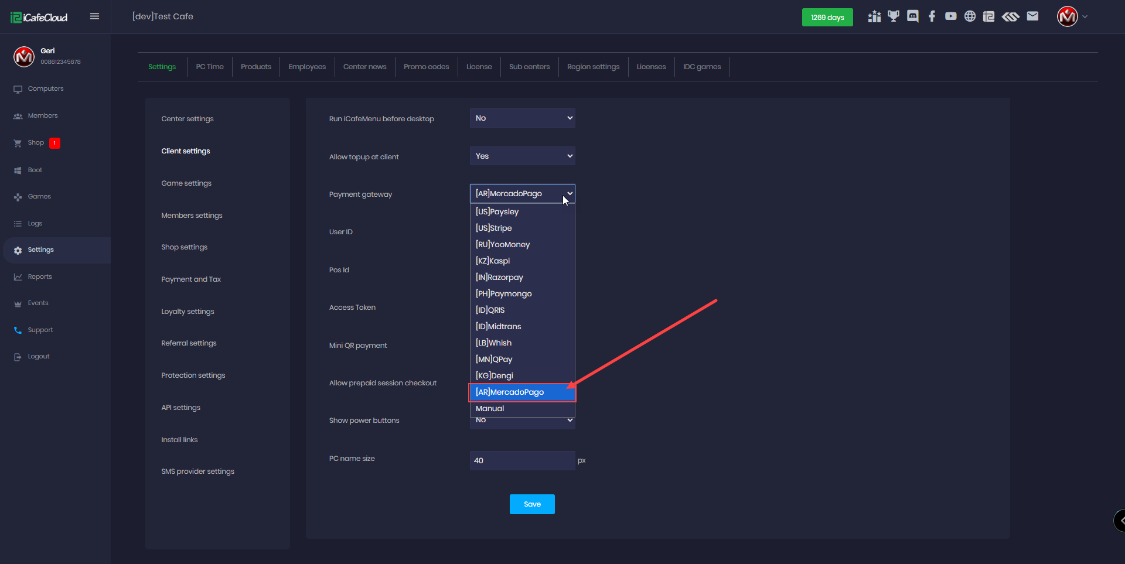The height and width of the screenshot is (564, 1125).
Task: Open the Discord chat icon
Action: pyautogui.click(x=912, y=16)
